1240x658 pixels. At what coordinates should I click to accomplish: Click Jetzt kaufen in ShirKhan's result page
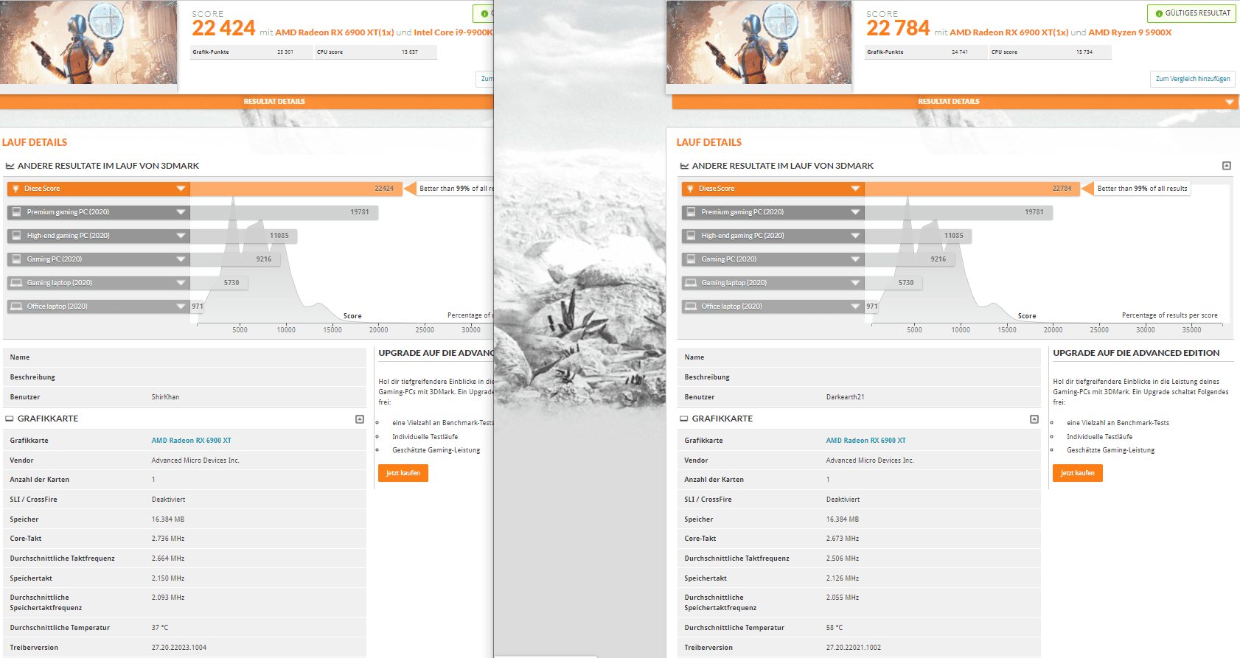point(403,473)
